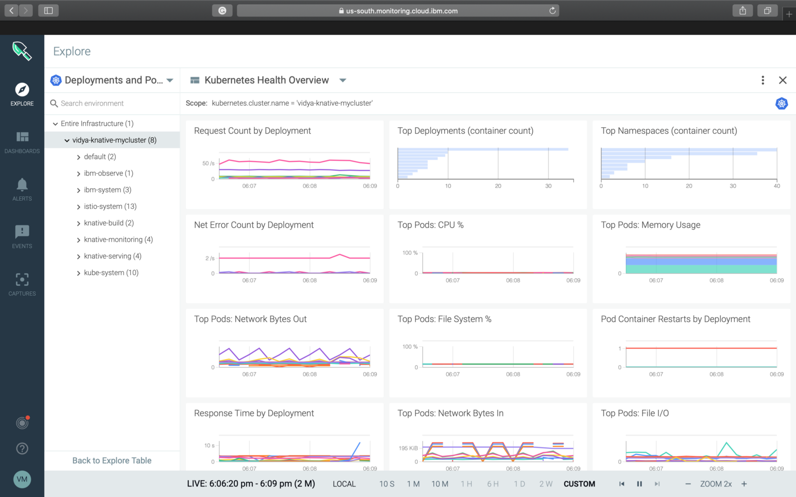This screenshot has height=497, width=796.
Task: Expand the ibm-observe namespace
Action: 79,173
